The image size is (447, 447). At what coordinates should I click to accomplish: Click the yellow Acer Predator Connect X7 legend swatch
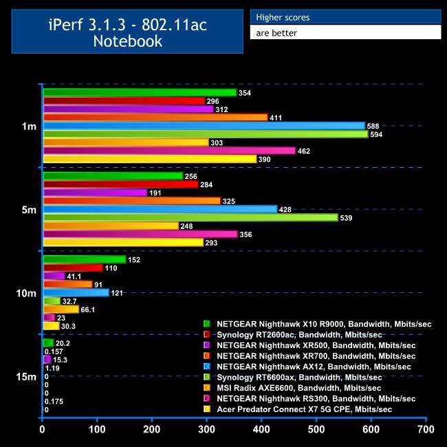[x=207, y=408]
